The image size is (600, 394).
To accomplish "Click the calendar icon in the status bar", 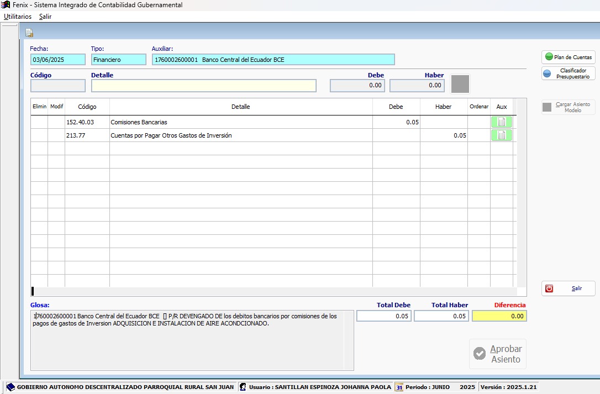I will tap(399, 387).
